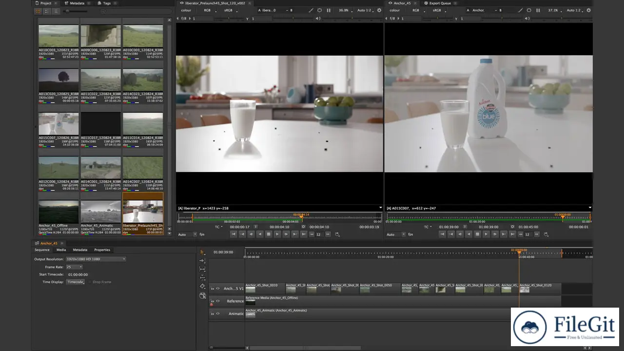Enable the Drop Frame checkbox

click(89, 282)
